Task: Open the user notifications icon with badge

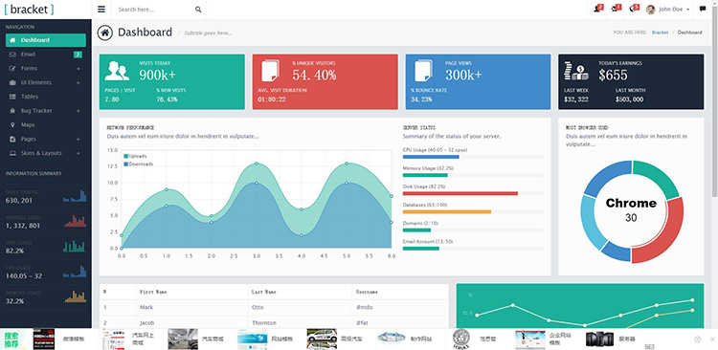Action: point(598,9)
